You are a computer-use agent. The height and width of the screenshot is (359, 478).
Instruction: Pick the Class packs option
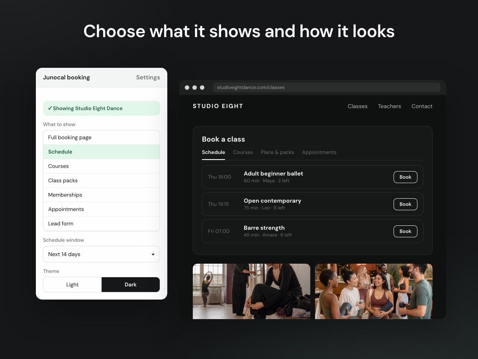tap(102, 181)
